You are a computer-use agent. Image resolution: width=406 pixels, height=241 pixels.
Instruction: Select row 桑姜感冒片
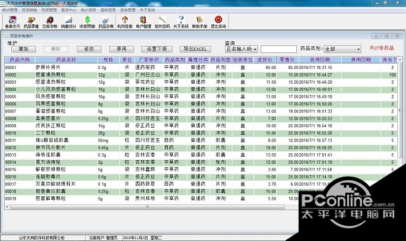tap(201, 118)
